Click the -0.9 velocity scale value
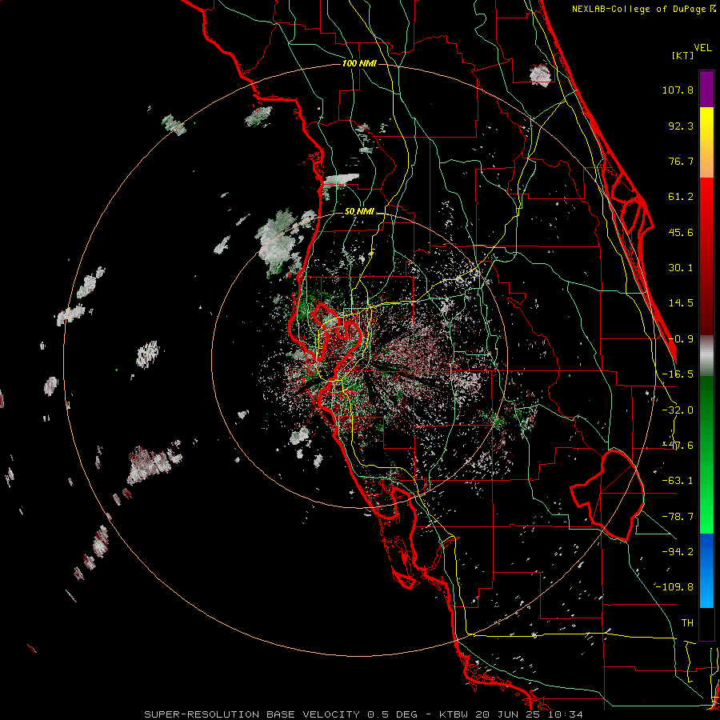 click(681, 339)
